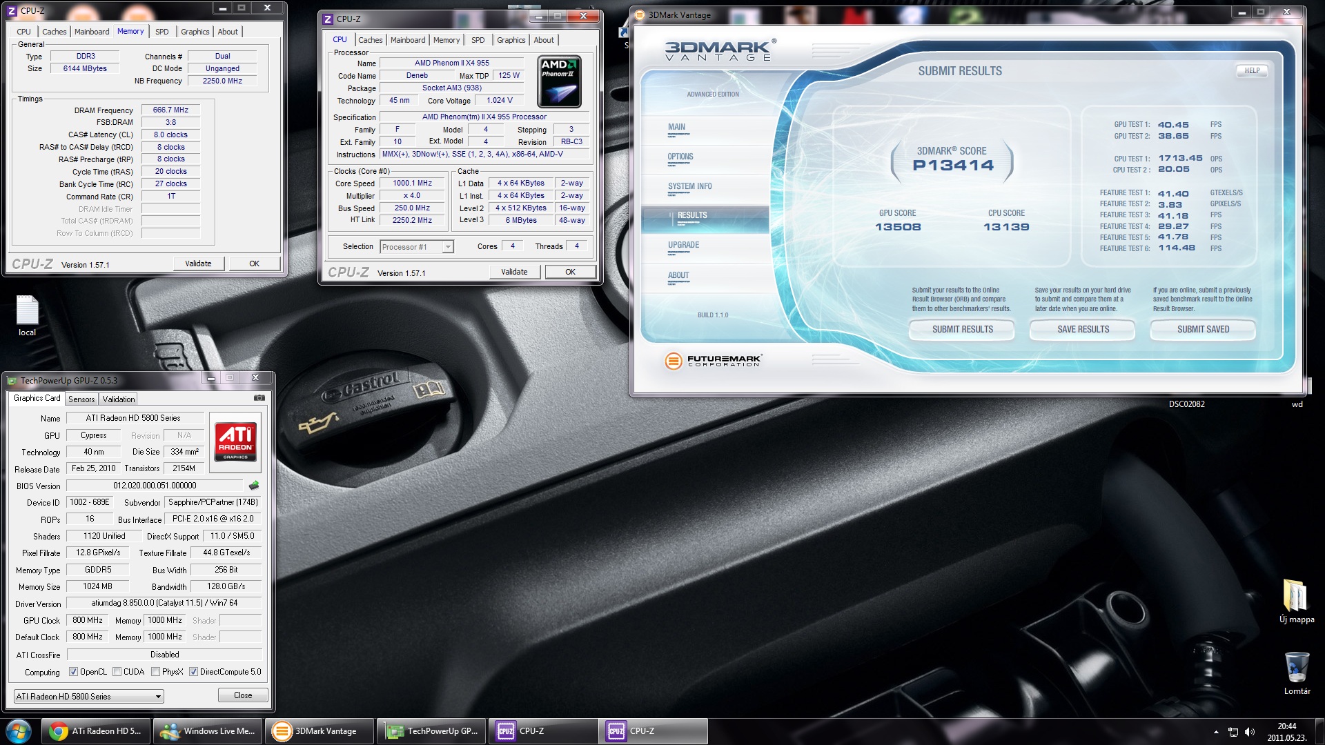Select SYSTEM INFO in 3DMark sidebar
This screenshot has width=1325, height=745.
click(689, 186)
